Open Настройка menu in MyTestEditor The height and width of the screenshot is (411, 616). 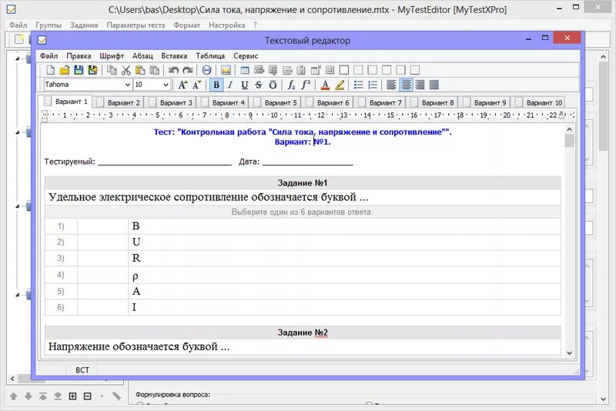[x=226, y=25]
